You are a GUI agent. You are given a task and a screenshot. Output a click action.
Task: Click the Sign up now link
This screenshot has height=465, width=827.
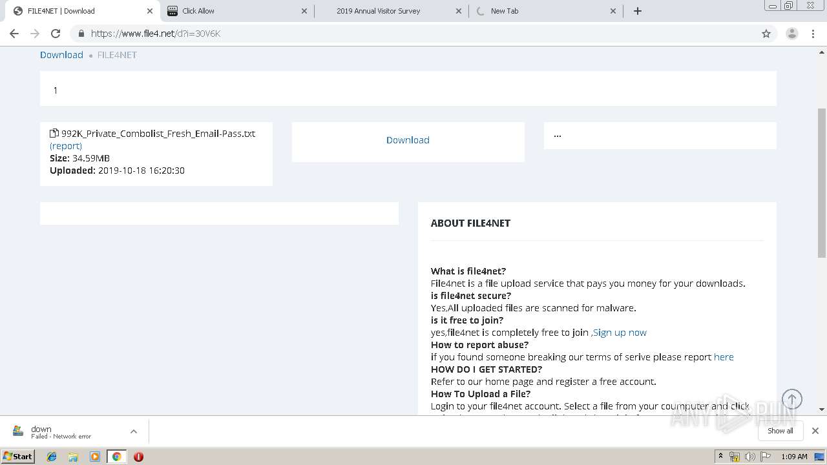620,333
